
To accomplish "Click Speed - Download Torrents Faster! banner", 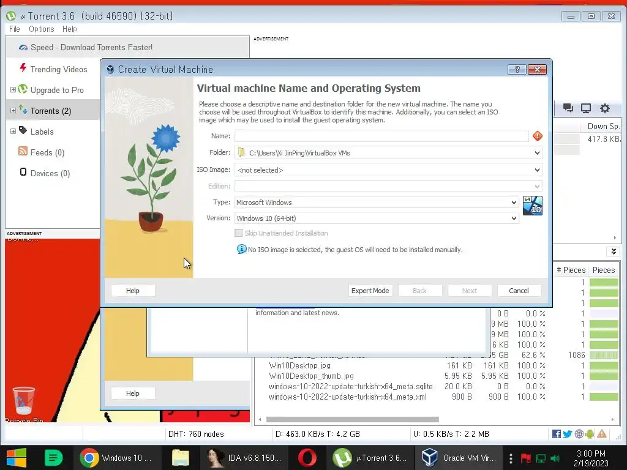I will (127, 47).
